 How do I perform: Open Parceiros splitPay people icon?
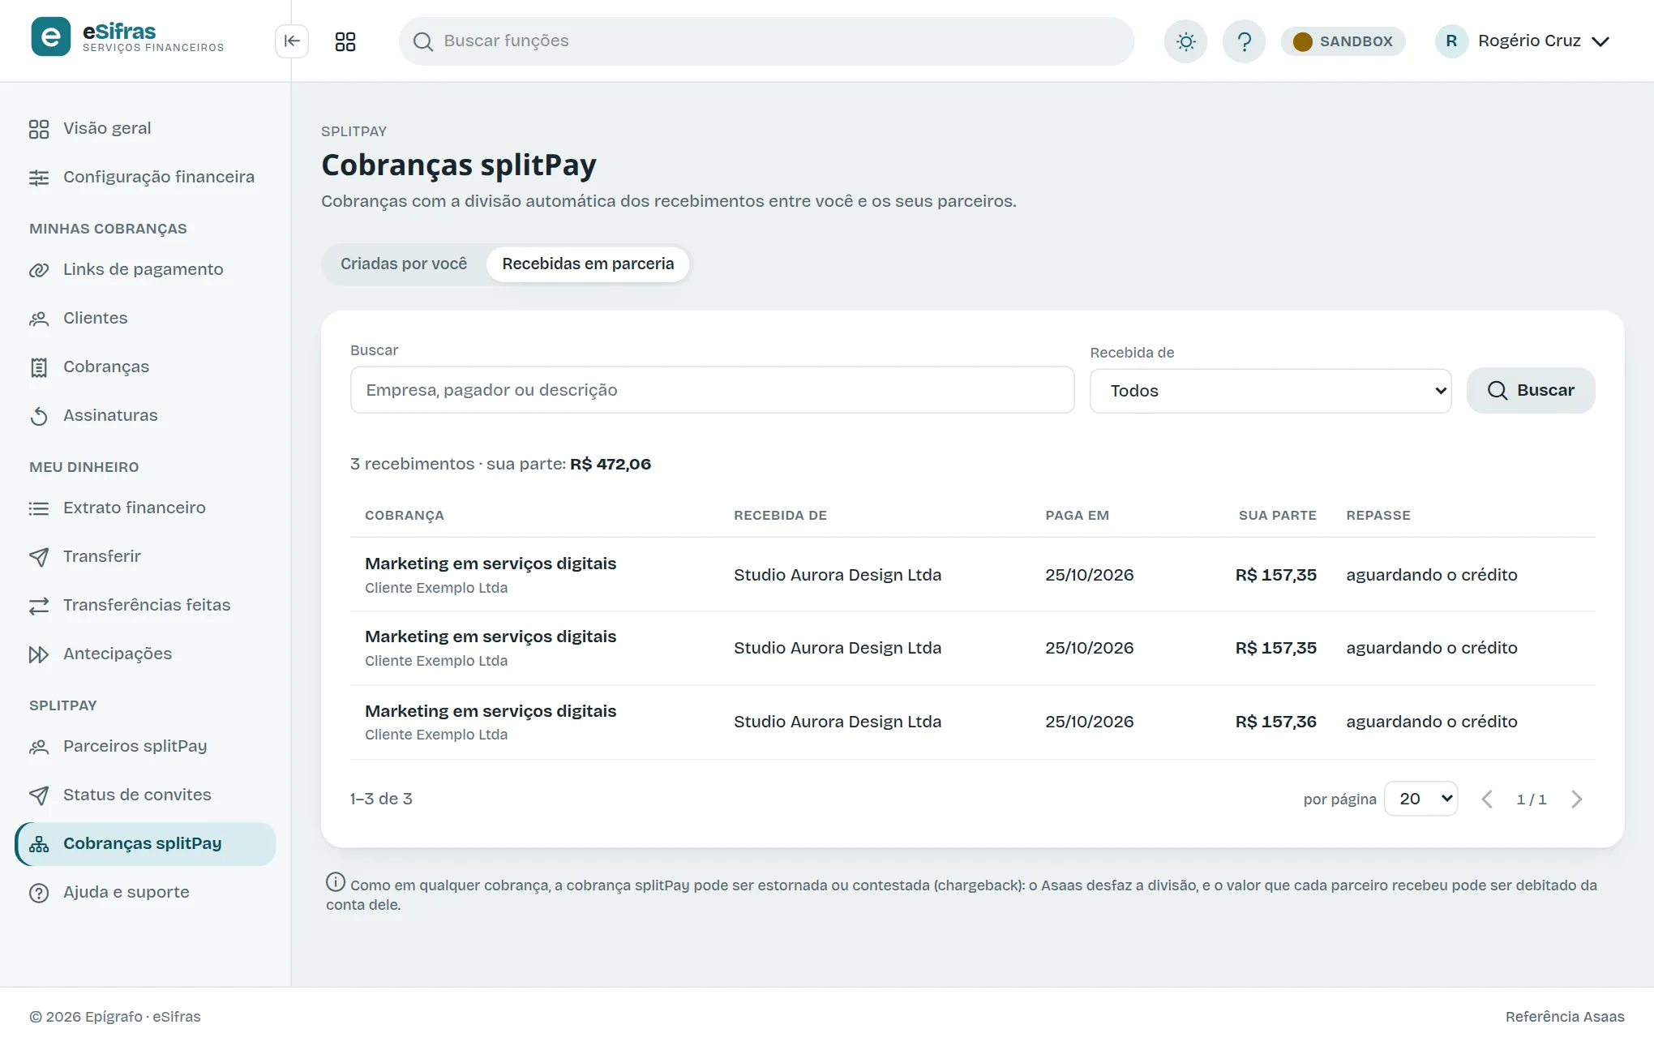pos(39,747)
